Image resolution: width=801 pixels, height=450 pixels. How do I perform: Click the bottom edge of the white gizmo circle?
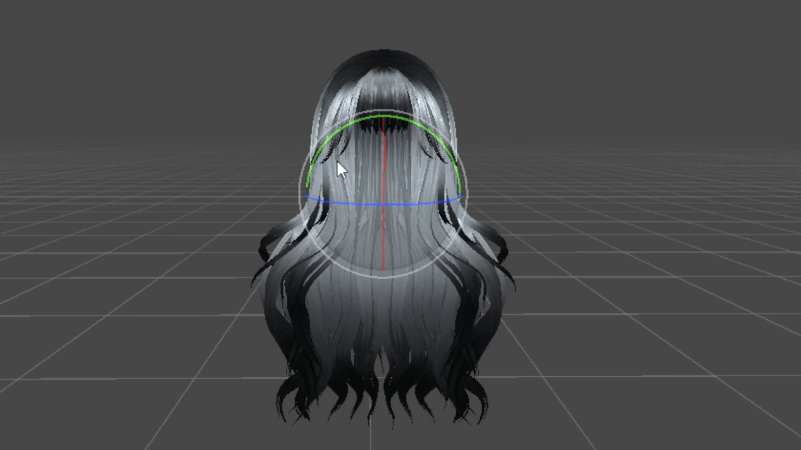coord(384,278)
